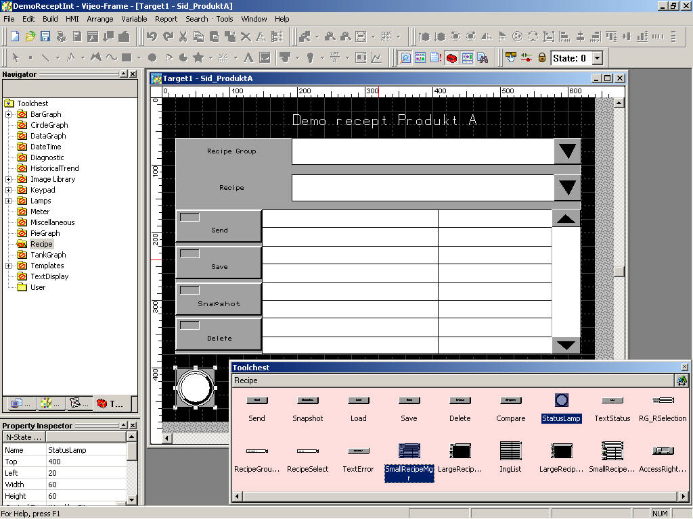Viewport: 693px width, 519px height.
Task: Select the Ellipse drawing tool
Action: [152, 58]
